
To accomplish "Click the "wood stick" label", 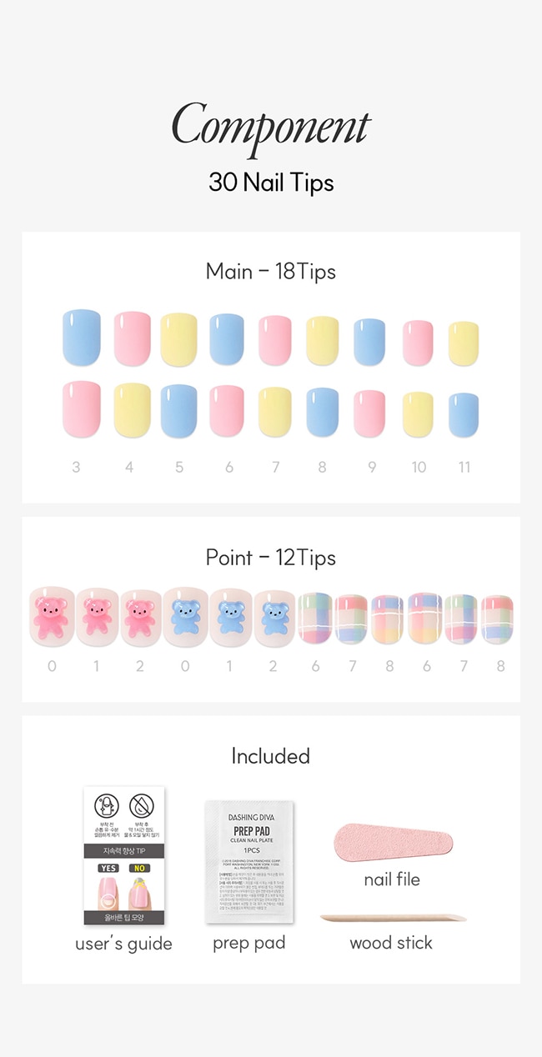I will pyautogui.click(x=390, y=943).
